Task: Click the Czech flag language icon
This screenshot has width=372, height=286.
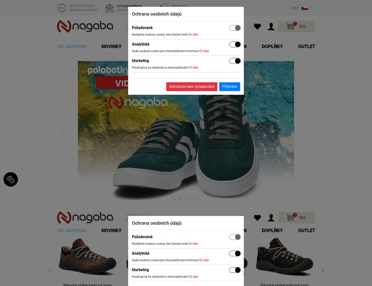Action: tap(304, 8)
